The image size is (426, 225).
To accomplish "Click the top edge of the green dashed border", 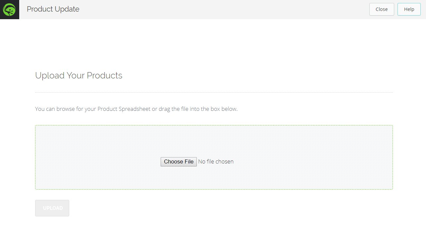I will pos(214,125).
